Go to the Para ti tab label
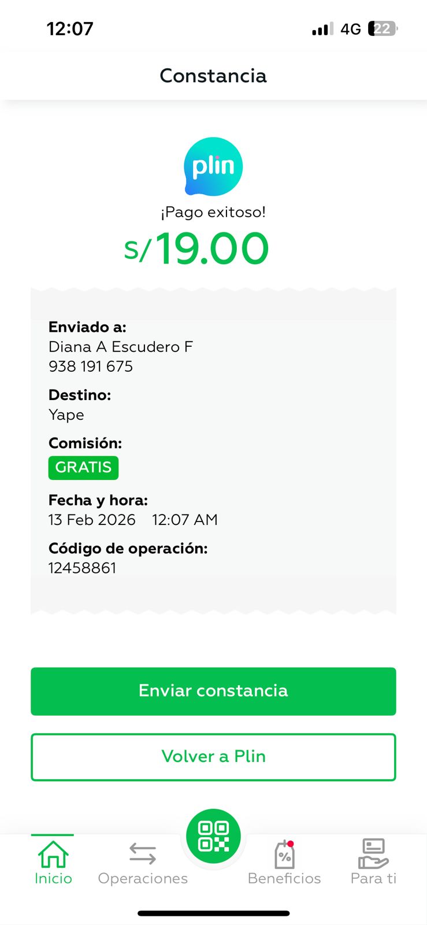Image resolution: width=427 pixels, height=925 pixels. 373,878
